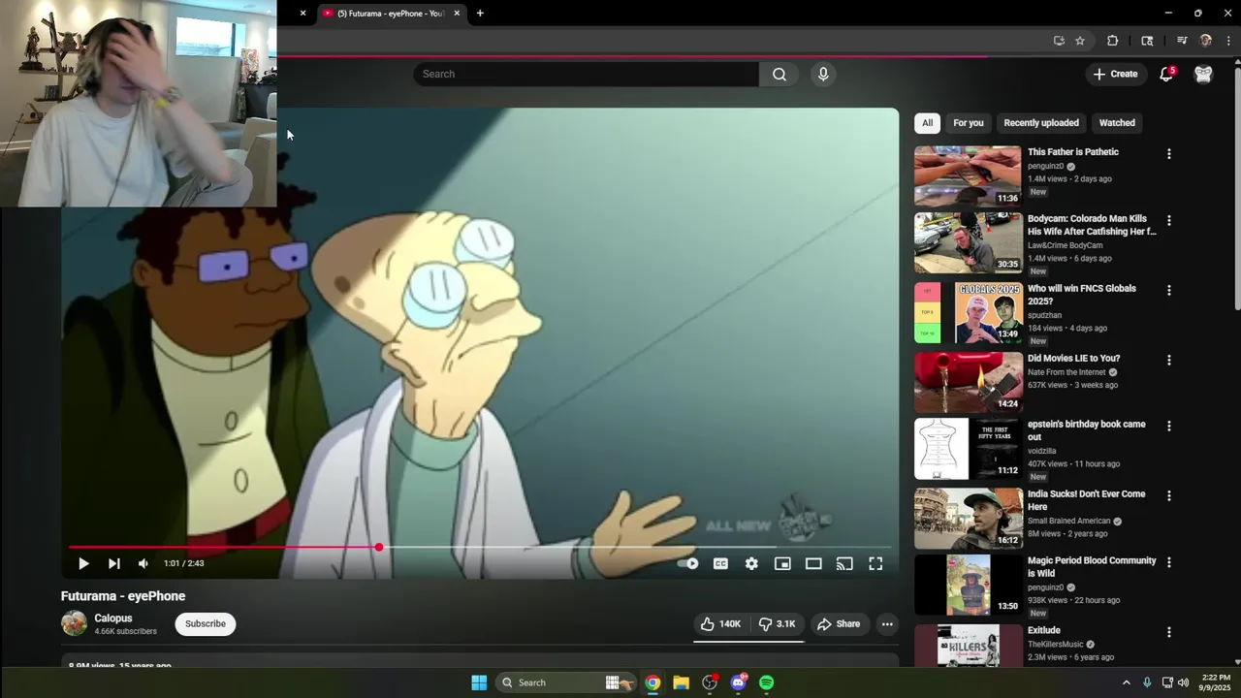
Task: Open India Sucks! Don't Ever Come Here
Action: coord(1086,500)
